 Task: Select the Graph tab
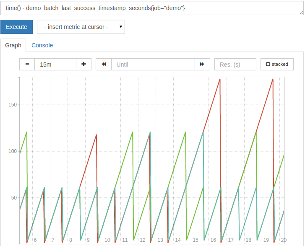pos(13,45)
